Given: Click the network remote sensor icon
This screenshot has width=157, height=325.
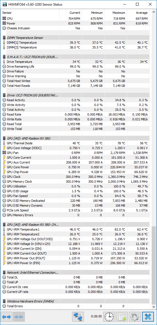Looking at the screenshot, I should (78, 317).
